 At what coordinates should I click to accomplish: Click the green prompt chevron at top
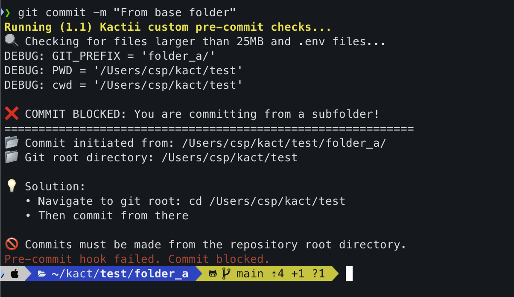coord(7,13)
